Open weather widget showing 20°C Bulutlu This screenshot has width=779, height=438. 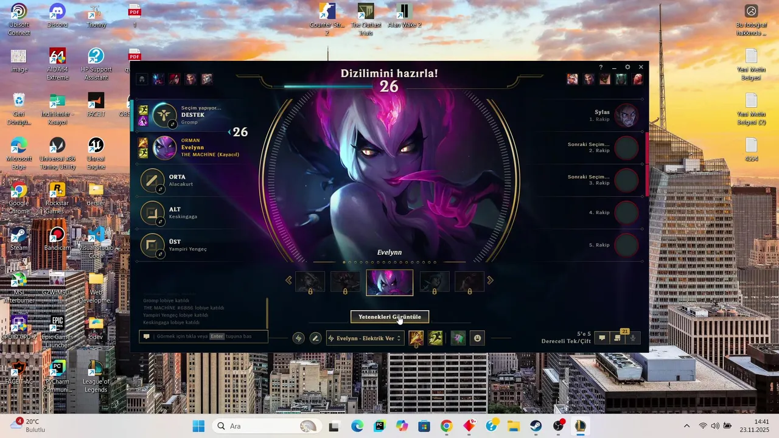tap(27, 425)
